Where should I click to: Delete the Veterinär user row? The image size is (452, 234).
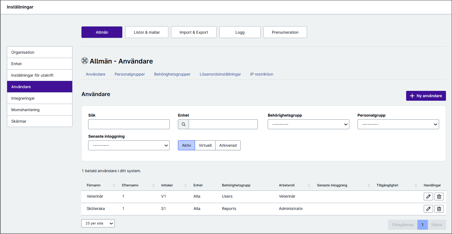(439, 197)
